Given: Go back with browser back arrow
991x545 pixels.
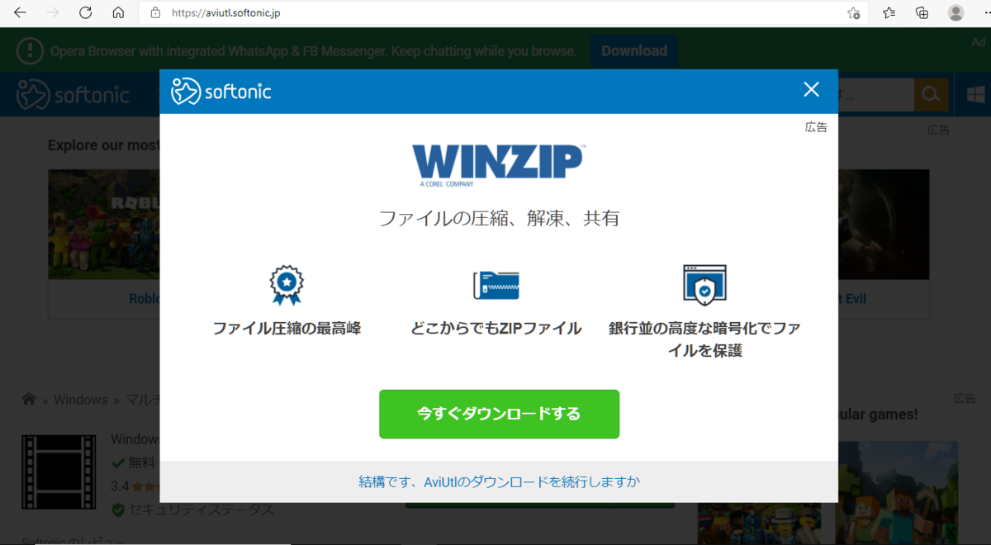Looking at the screenshot, I should [x=21, y=13].
